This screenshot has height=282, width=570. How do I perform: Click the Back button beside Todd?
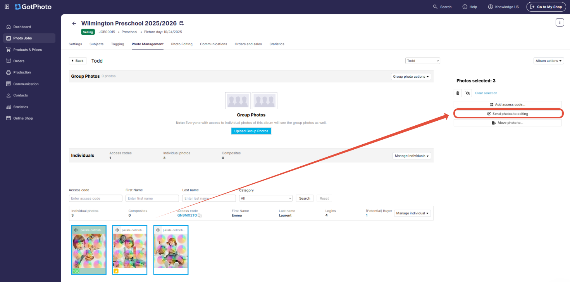tap(77, 61)
